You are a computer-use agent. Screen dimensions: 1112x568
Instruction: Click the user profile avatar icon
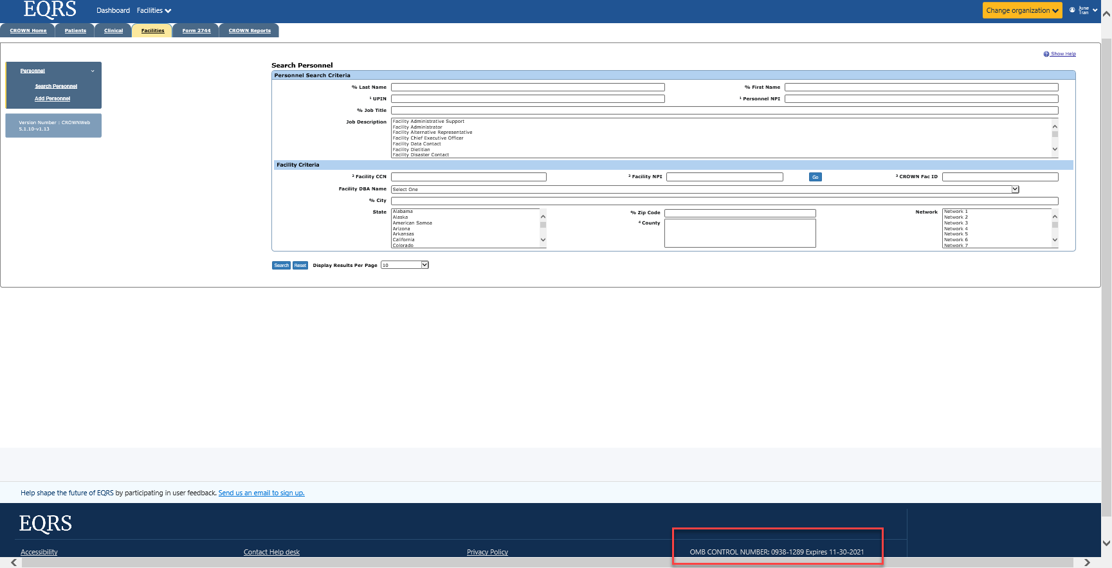[1072, 10]
